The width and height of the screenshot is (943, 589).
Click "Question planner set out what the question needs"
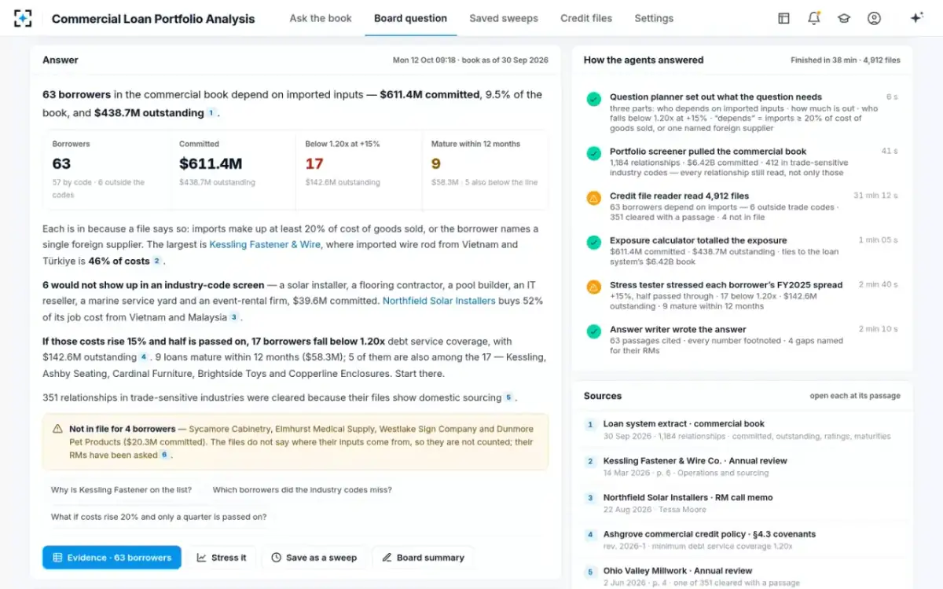pos(716,97)
